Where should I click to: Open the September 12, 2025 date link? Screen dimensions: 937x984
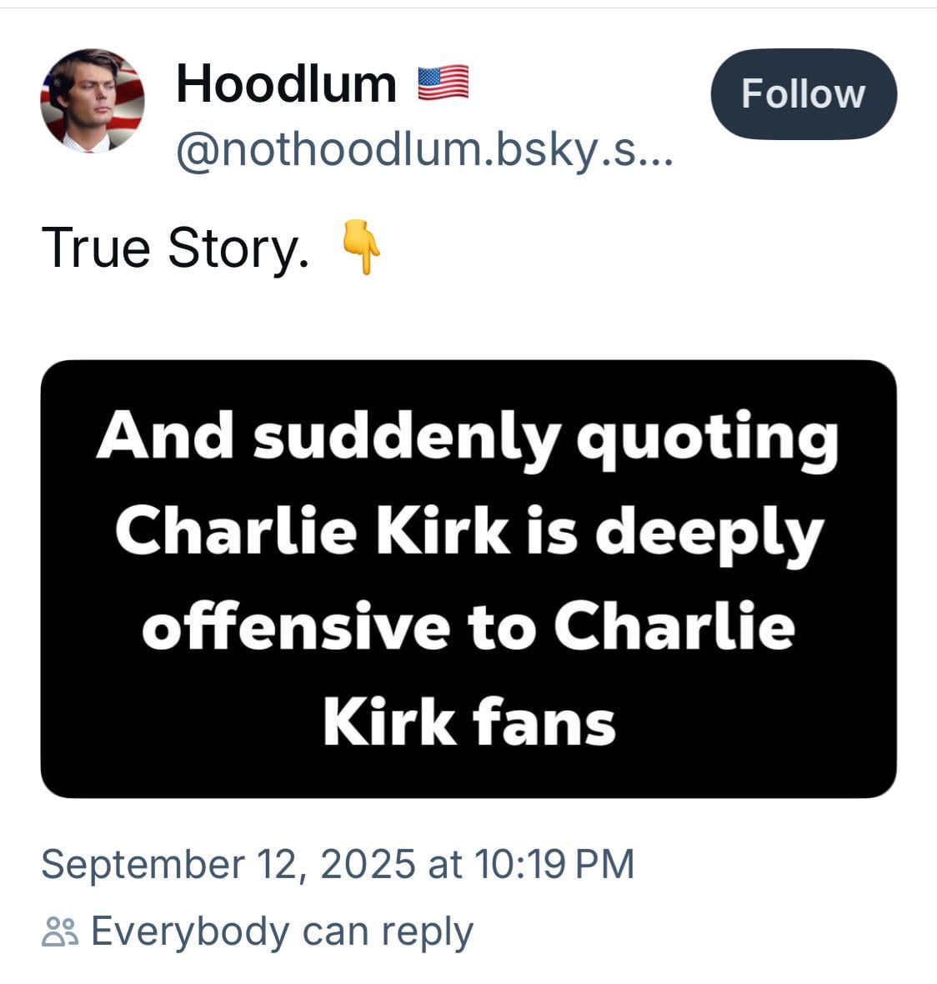(228, 864)
